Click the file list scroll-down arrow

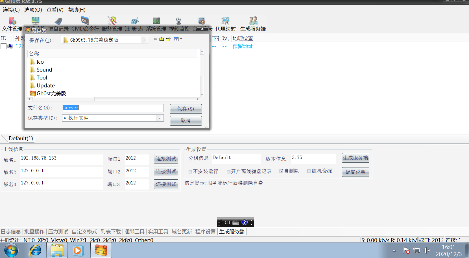202,94
